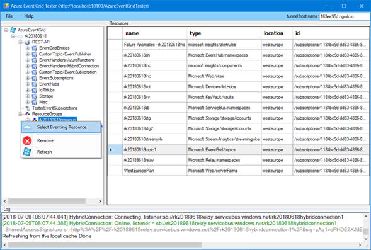The height and width of the screenshot is (250, 371).
Task: Click the EventHandlers/HybridConnection folder icon
Action: coord(34,66)
